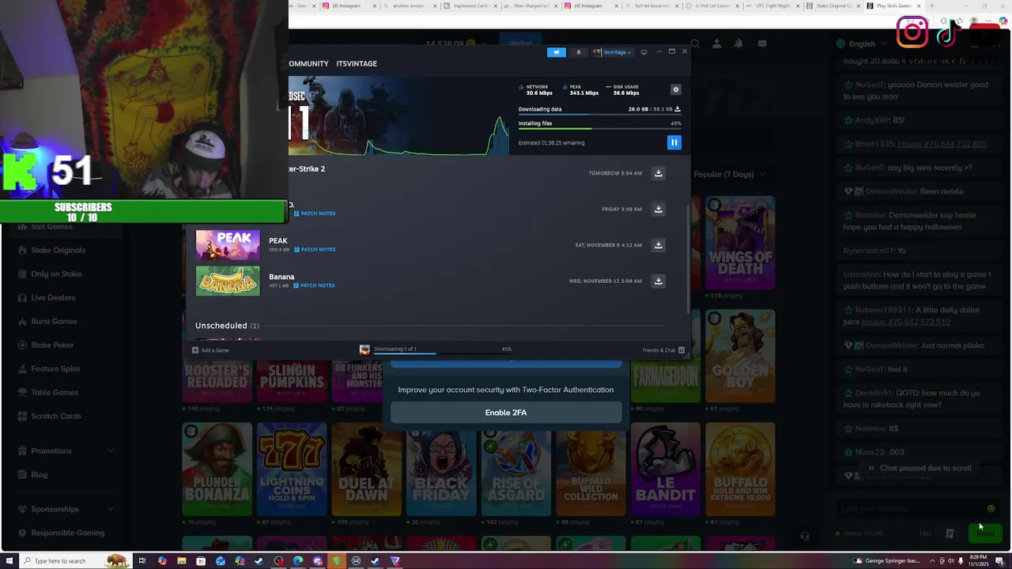Viewport: 1012px width, 569px height.
Task: Open Feature Spins sidebar item
Action: coord(55,369)
